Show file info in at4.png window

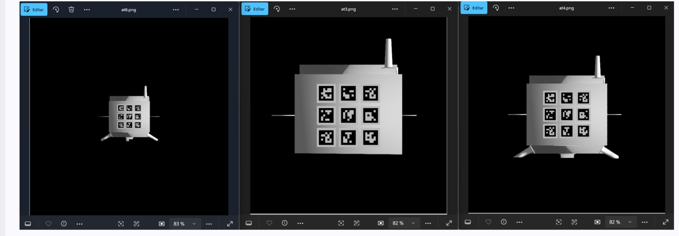coord(504,222)
